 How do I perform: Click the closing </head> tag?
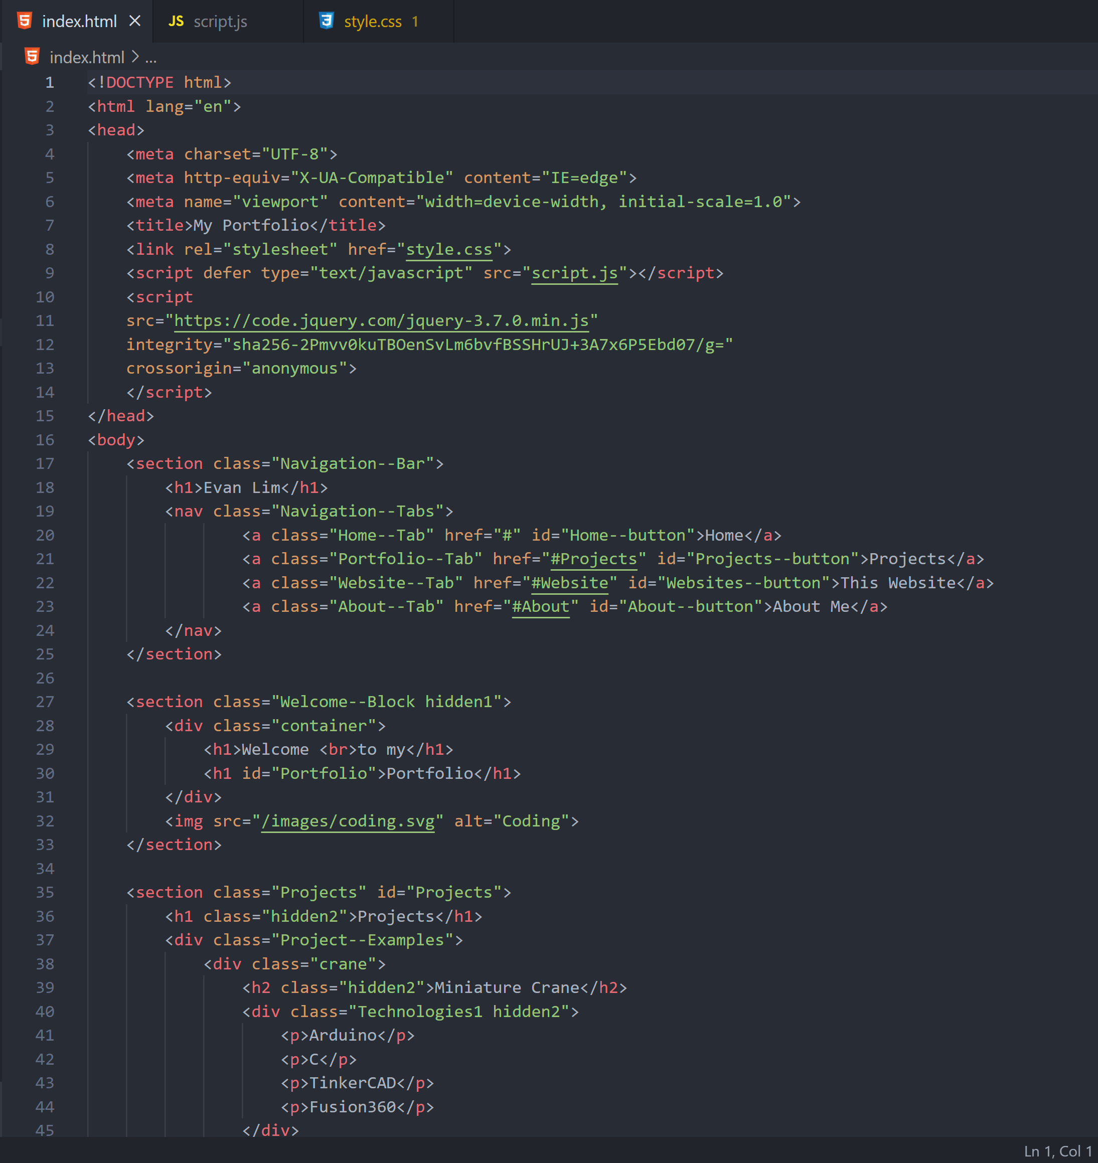pos(121,416)
